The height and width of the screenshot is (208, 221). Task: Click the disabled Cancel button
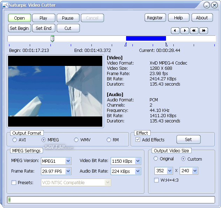(92, 18)
